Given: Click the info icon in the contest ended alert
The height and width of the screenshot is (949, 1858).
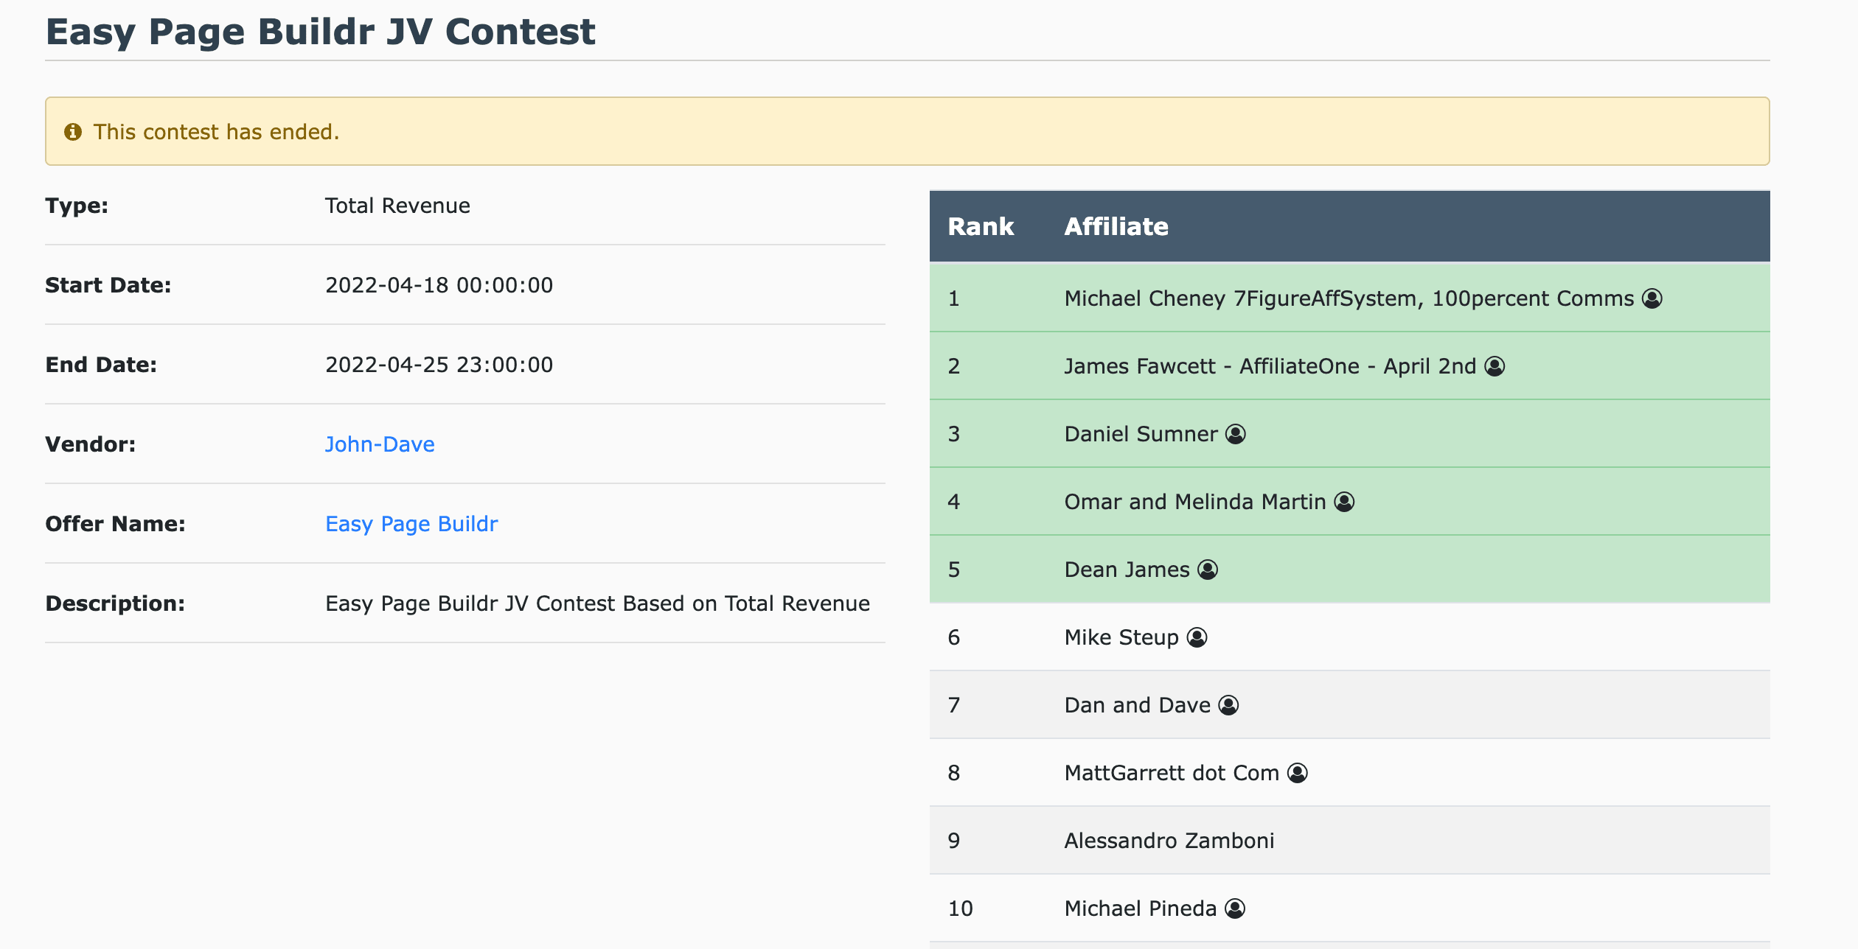Looking at the screenshot, I should click(73, 132).
